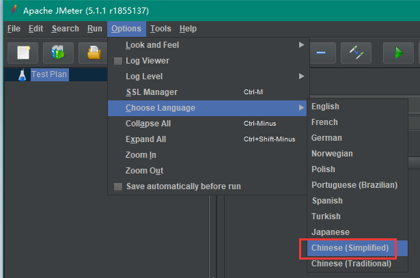The height and width of the screenshot is (278, 420).
Task: Click the Test Plan flask icon
Action: pos(23,74)
